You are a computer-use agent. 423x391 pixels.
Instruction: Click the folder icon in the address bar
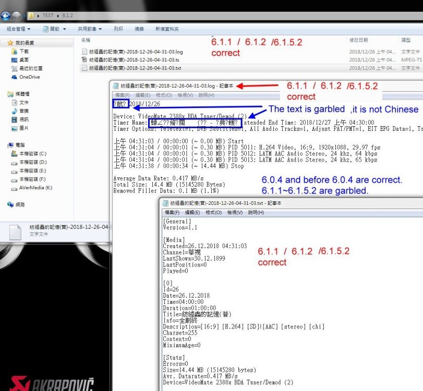point(31,16)
